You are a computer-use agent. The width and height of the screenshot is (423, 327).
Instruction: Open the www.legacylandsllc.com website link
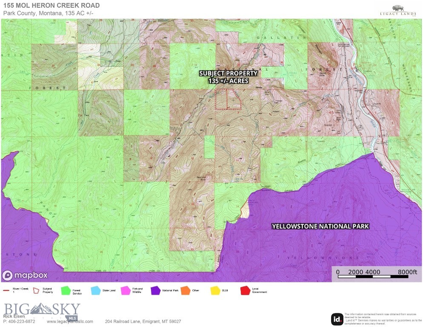tap(70, 321)
